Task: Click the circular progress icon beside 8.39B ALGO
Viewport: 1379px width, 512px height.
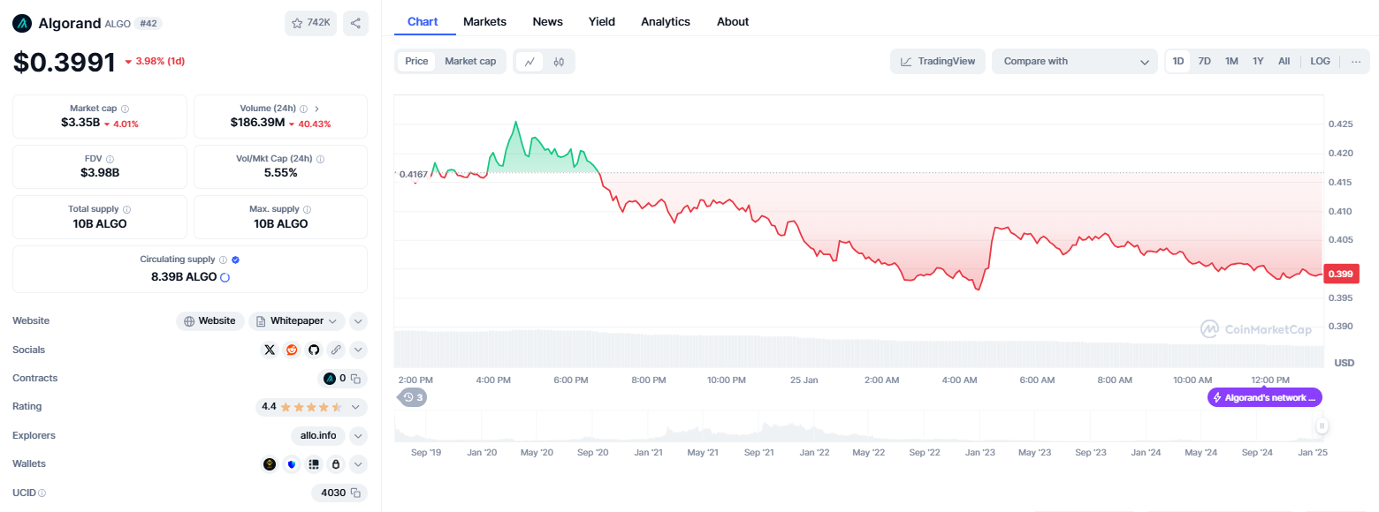Action: point(225,277)
